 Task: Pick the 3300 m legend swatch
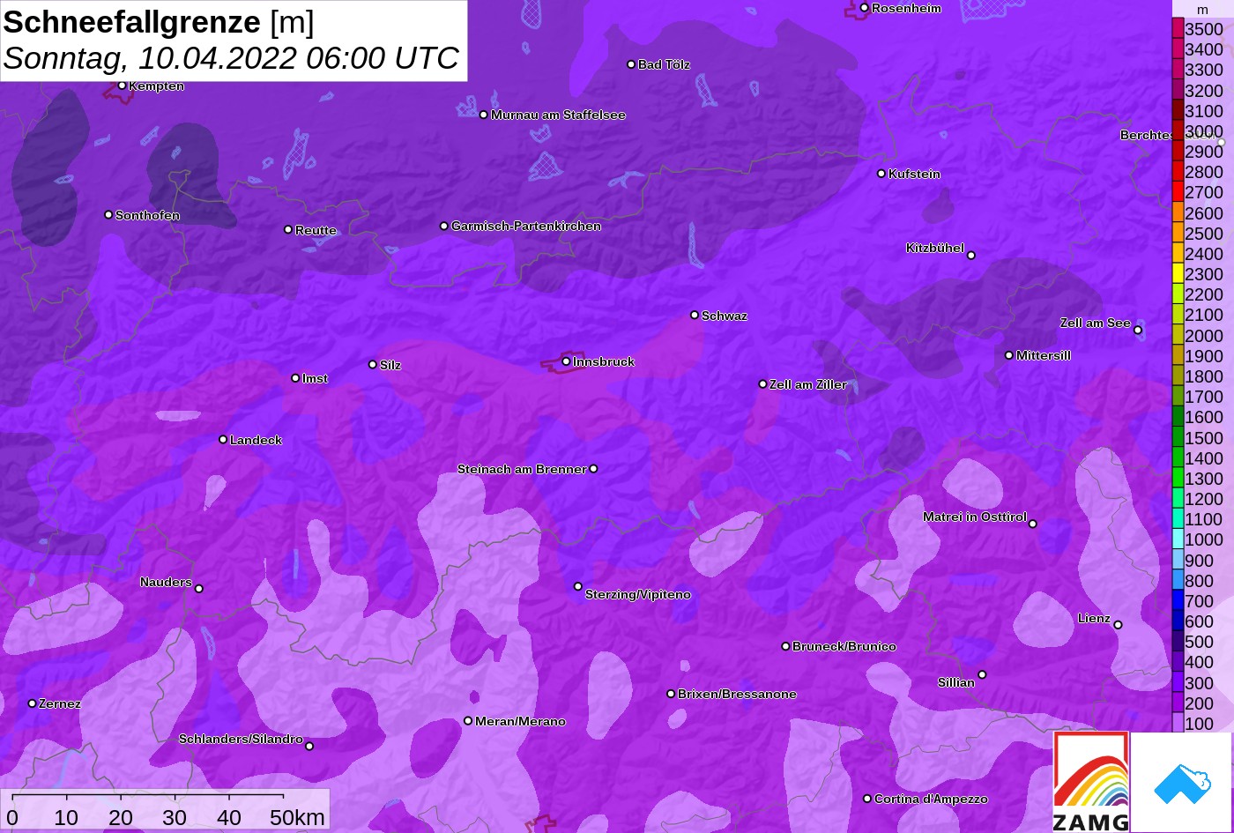pos(1178,70)
